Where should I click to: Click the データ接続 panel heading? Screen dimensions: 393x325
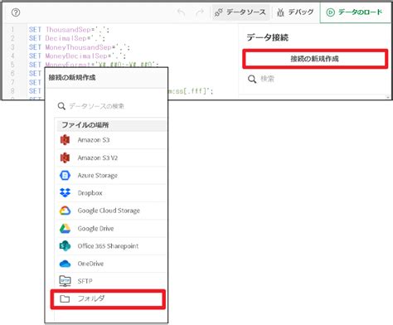[x=268, y=37]
